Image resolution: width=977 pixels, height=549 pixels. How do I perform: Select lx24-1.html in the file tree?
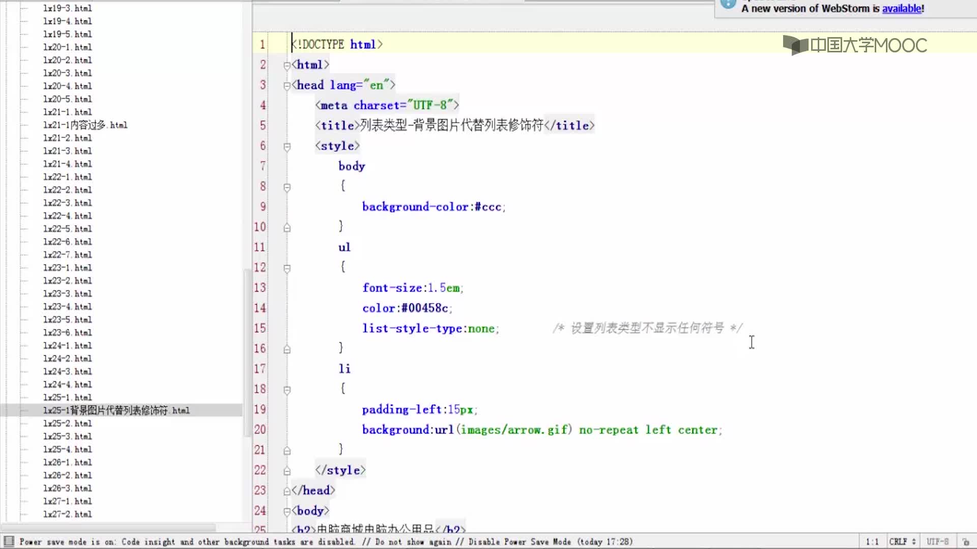(67, 345)
